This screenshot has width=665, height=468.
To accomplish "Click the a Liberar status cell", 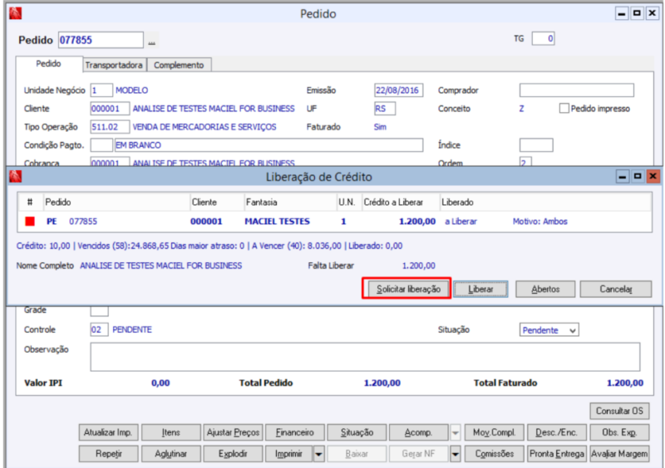I will coord(461,221).
